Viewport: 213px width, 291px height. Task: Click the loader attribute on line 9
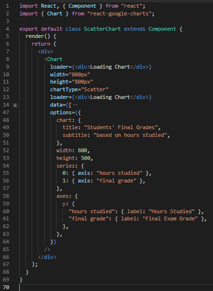[x=59, y=67]
